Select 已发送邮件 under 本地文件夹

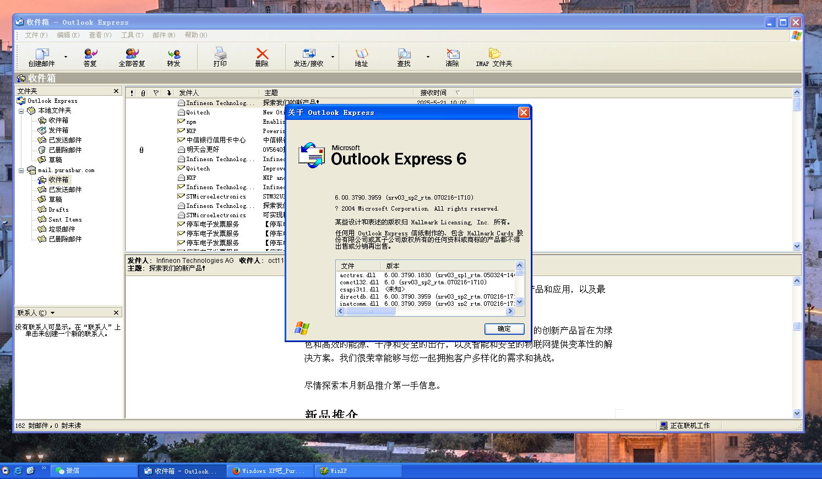[65, 140]
